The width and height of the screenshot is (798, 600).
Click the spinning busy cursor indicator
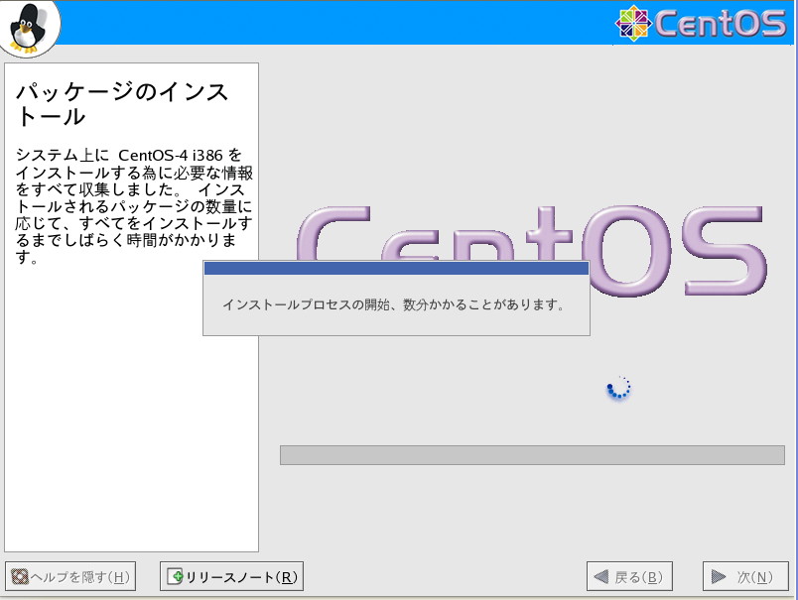[x=619, y=388]
